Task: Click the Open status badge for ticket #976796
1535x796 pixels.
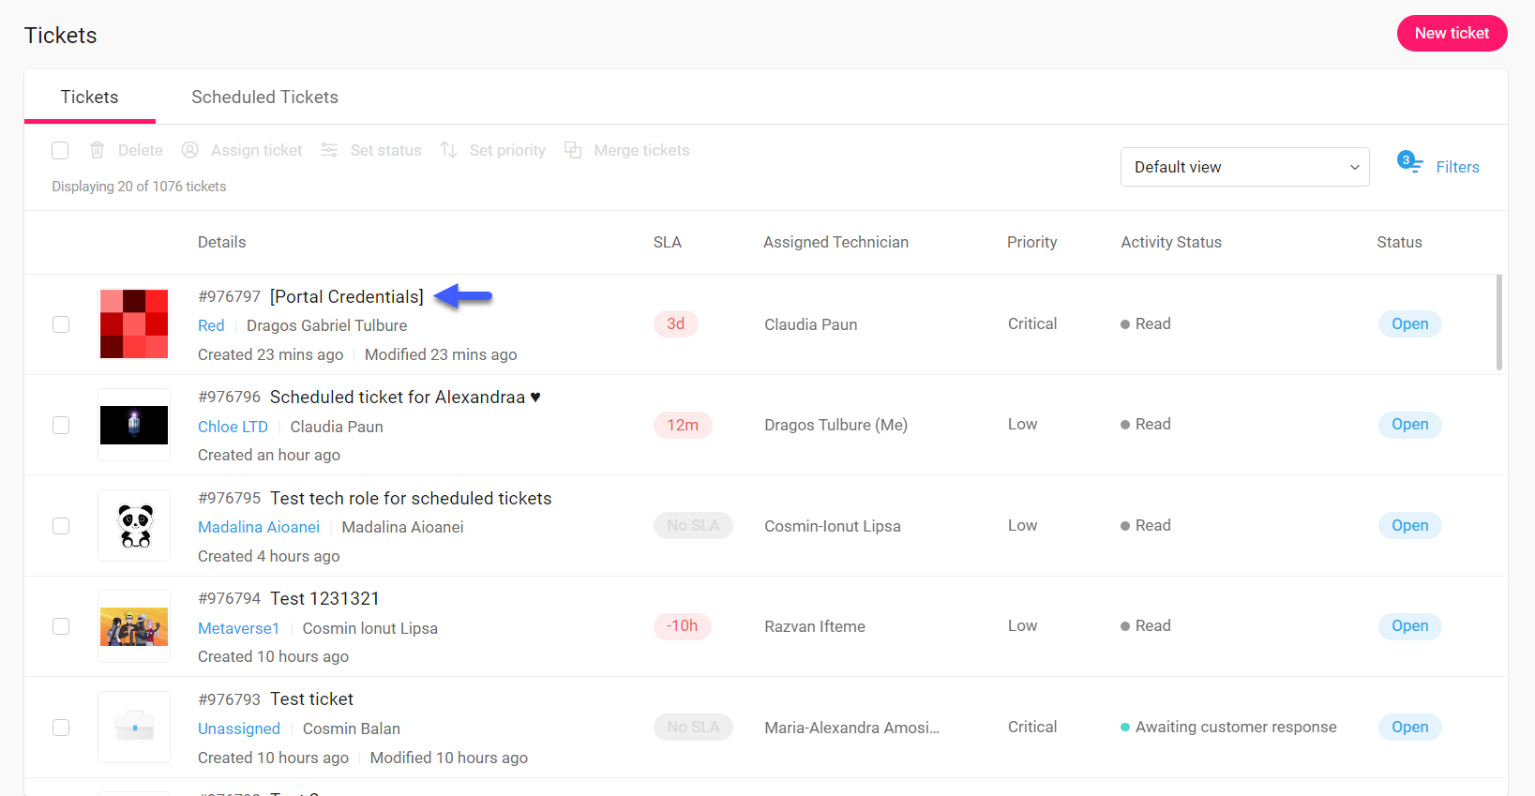Action: click(1409, 425)
